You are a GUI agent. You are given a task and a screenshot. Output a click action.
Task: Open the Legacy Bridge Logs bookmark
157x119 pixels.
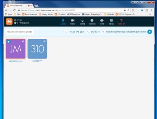tap(92, 14)
